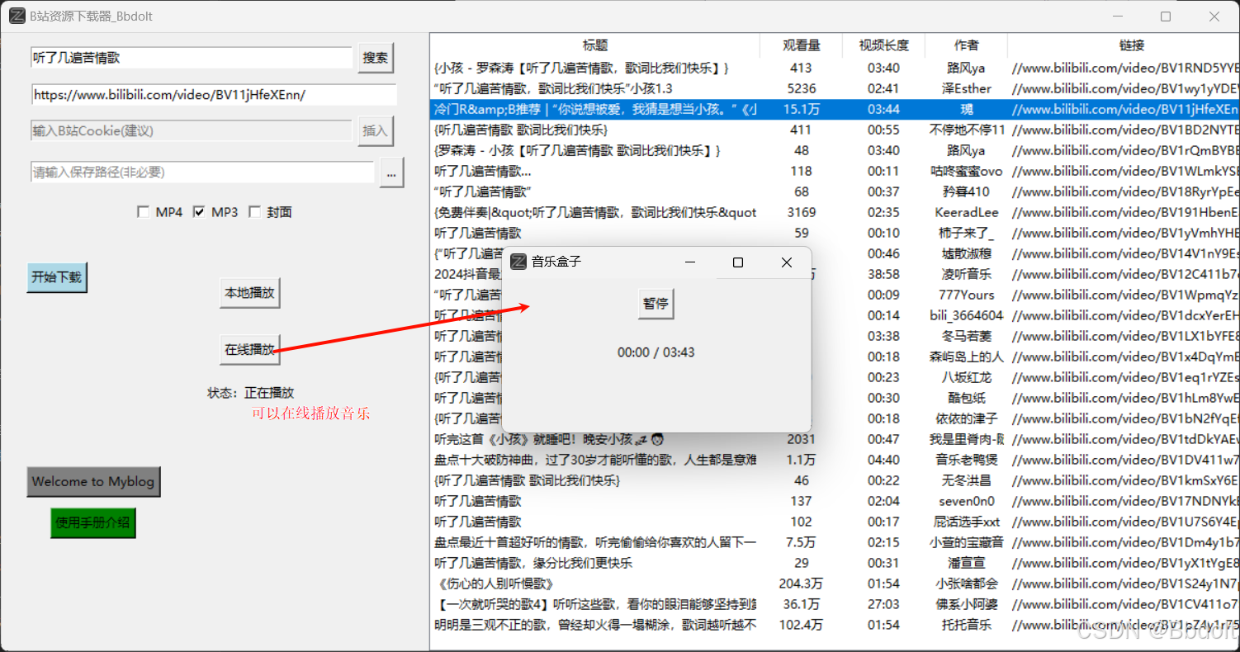The width and height of the screenshot is (1240, 652).
Task: Click the author 佛系小阿婆 cell
Action: tap(967, 604)
